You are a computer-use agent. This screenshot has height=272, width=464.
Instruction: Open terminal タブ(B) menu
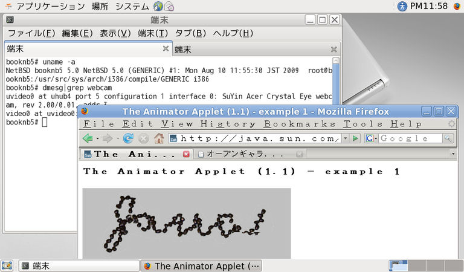tap(190, 33)
